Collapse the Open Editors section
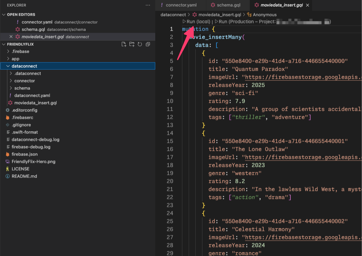Screen dimensions: 362x256 pos(21,15)
